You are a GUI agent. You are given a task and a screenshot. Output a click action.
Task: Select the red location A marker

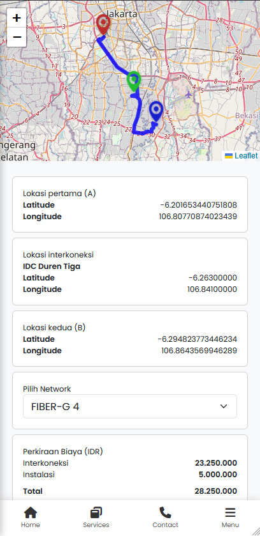[103, 25]
